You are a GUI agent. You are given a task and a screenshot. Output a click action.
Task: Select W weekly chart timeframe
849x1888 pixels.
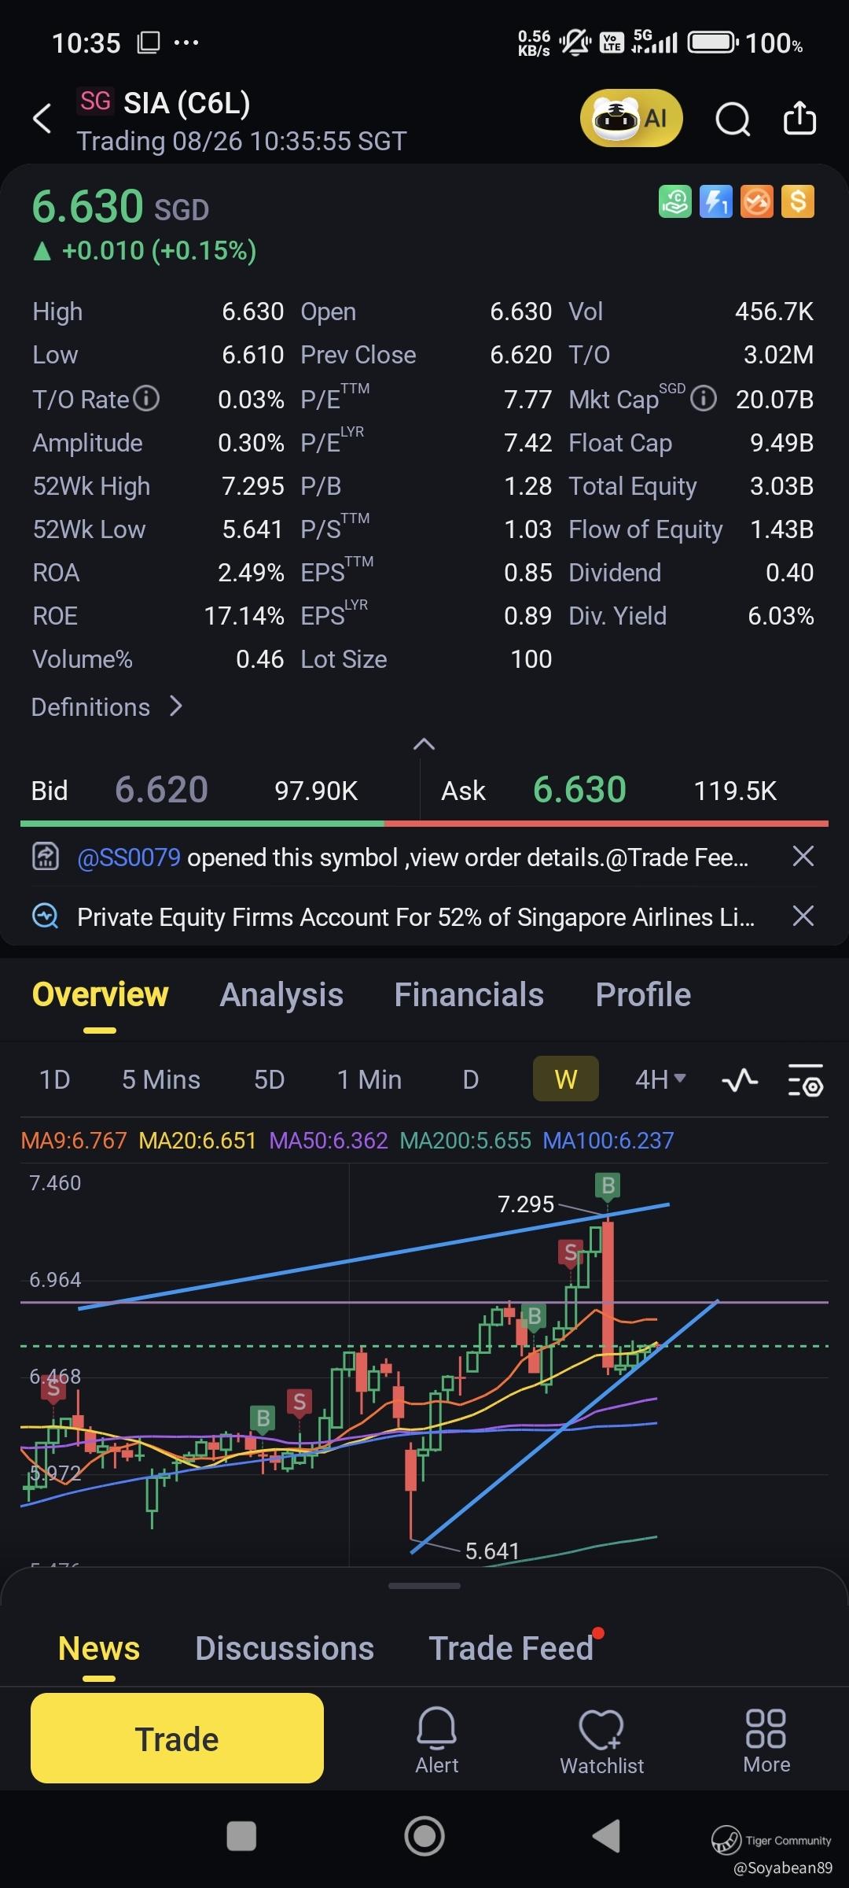(x=566, y=1079)
